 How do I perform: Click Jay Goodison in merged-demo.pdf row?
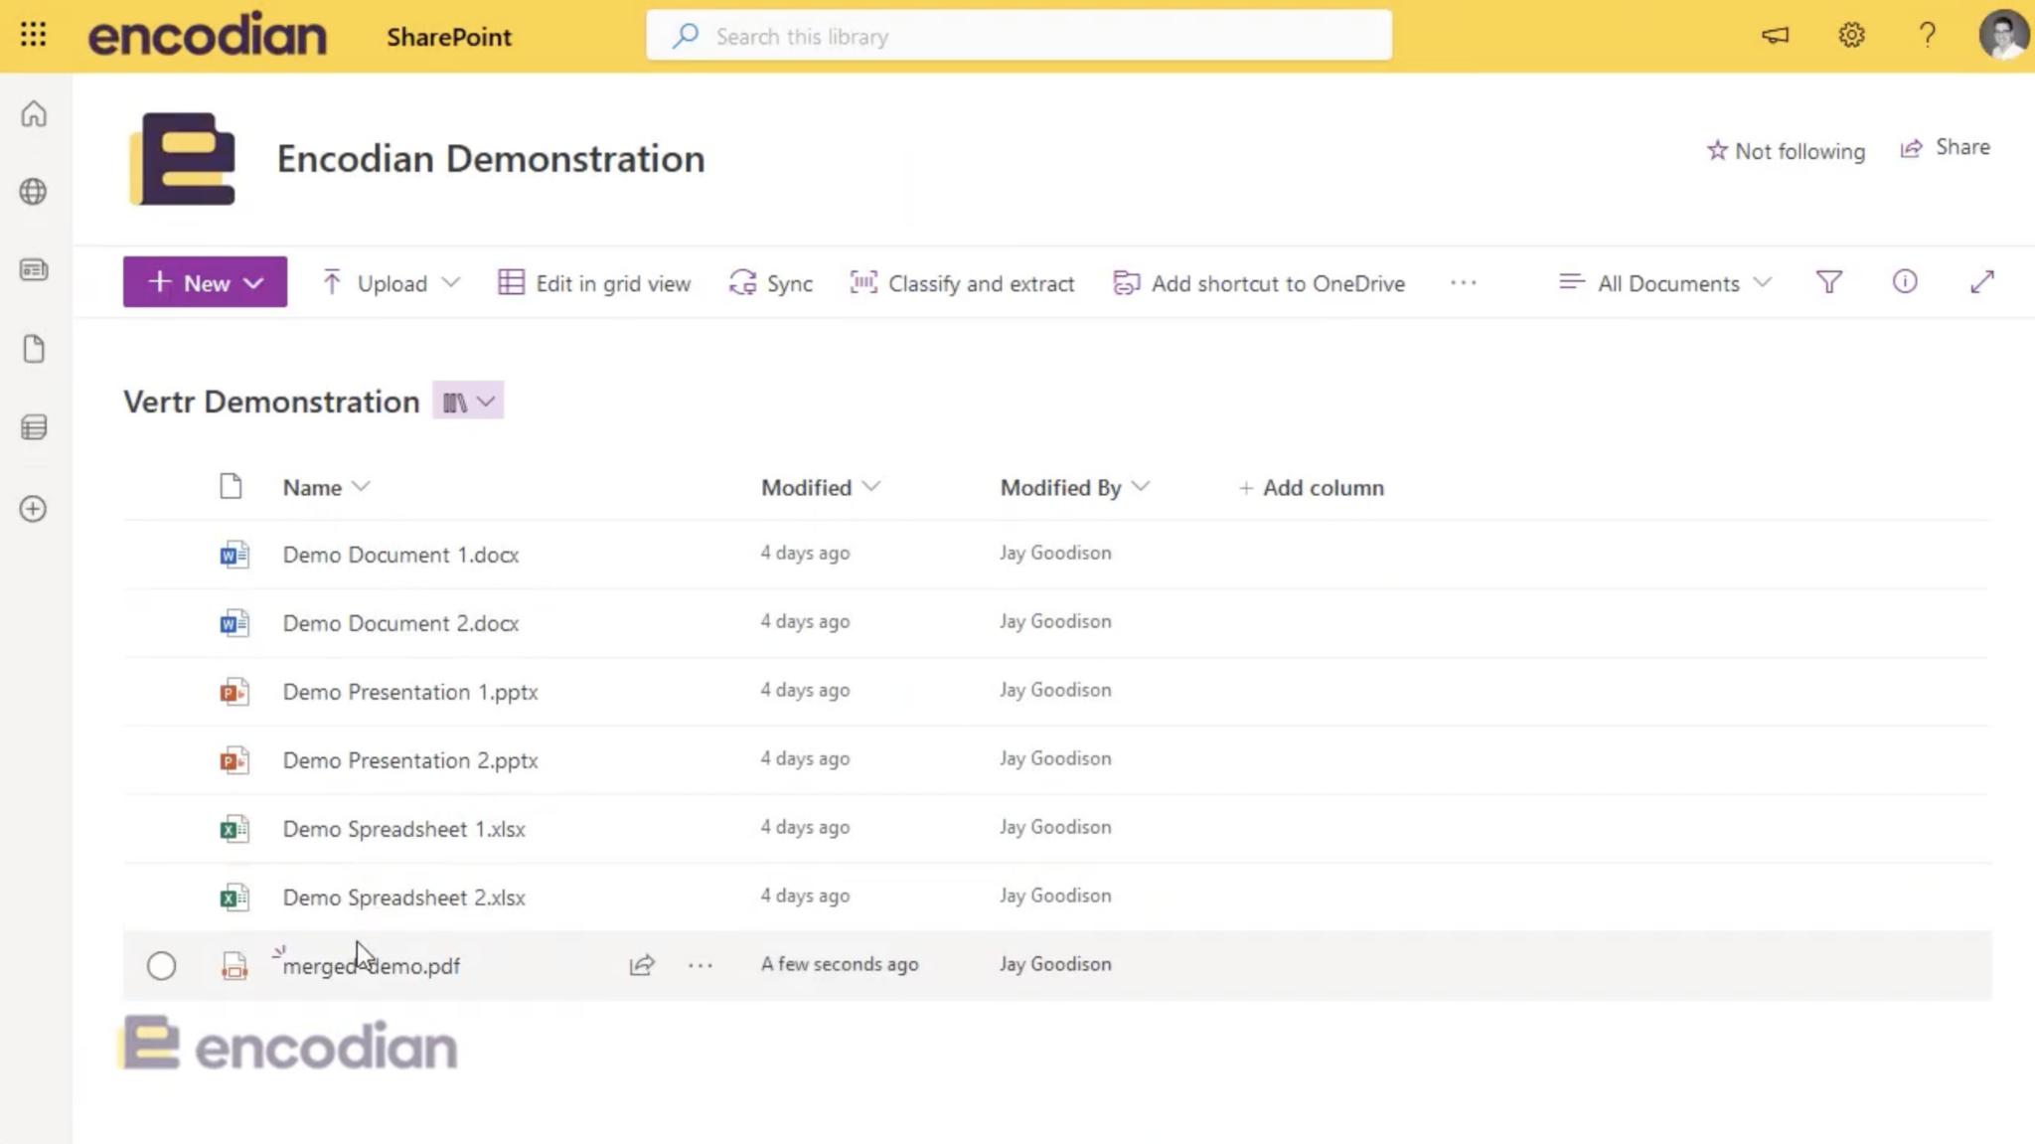point(1055,964)
